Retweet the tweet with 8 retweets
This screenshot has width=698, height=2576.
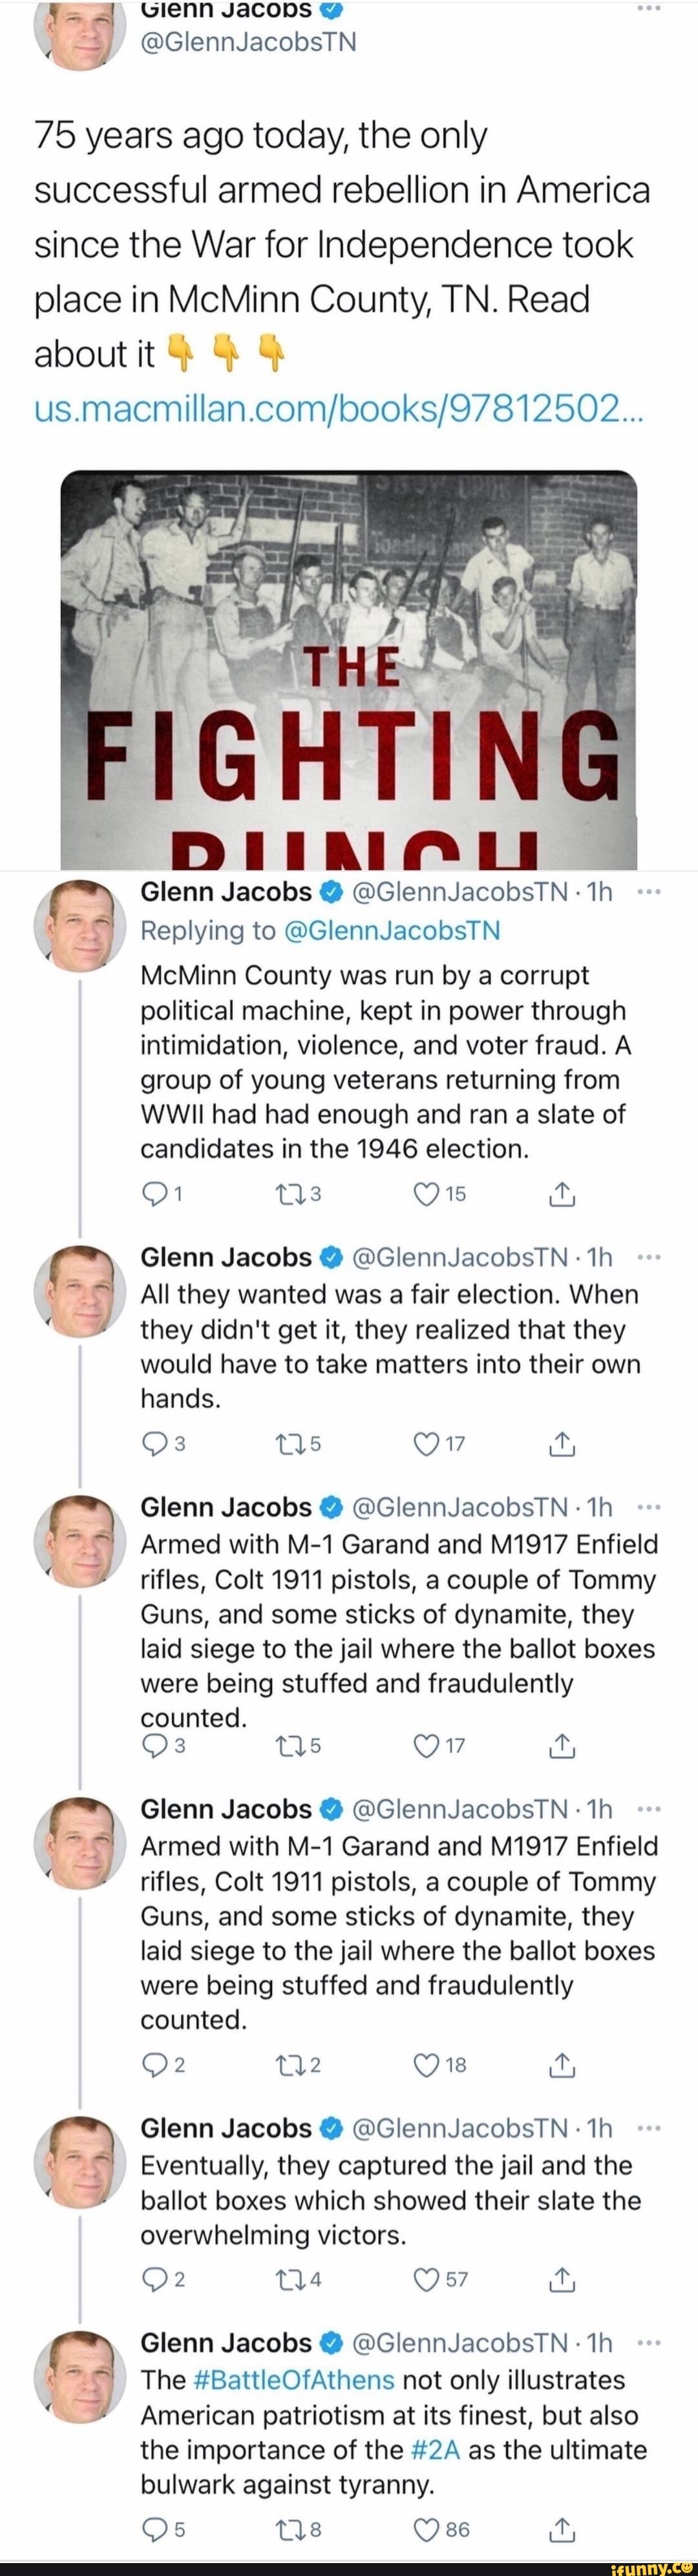(286, 2530)
